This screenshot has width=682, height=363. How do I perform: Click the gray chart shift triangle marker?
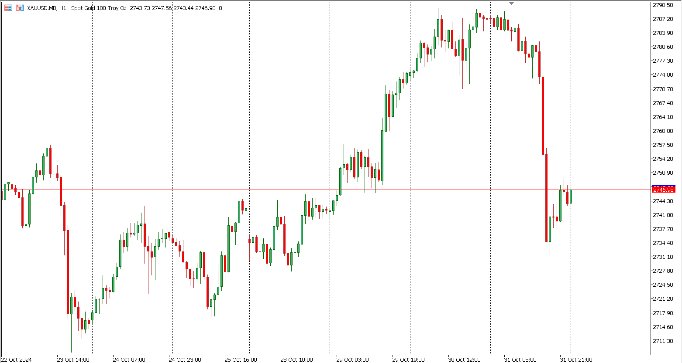pyautogui.click(x=511, y=3)
